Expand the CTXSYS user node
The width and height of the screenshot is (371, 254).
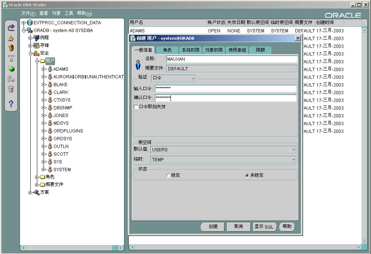point(44,100)
